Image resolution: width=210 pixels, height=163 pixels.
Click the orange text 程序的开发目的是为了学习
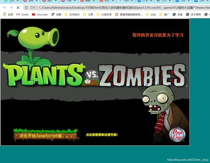point(158,35)
